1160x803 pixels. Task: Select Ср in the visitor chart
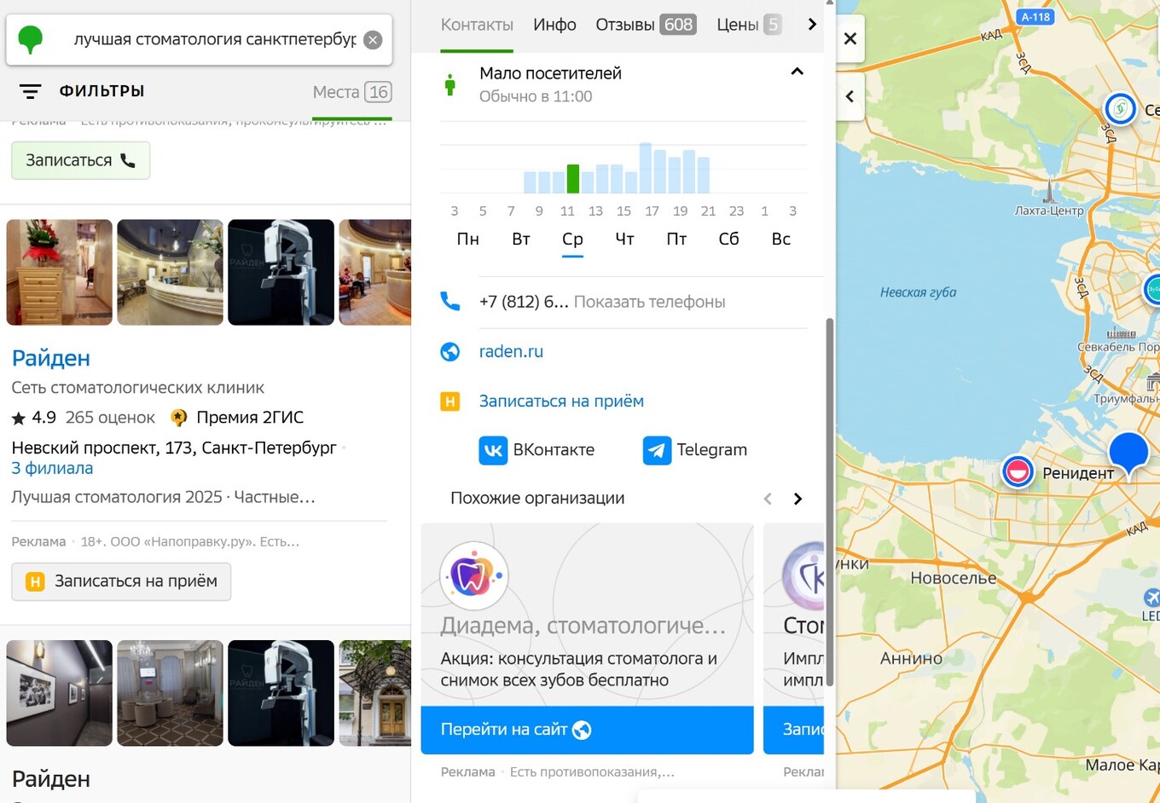(572, 240)
